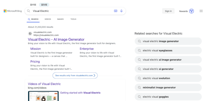This screenshot has width=212, height=101.
Task: Open Videos of Visual Electric heading
Action: (x=44, y=84)
